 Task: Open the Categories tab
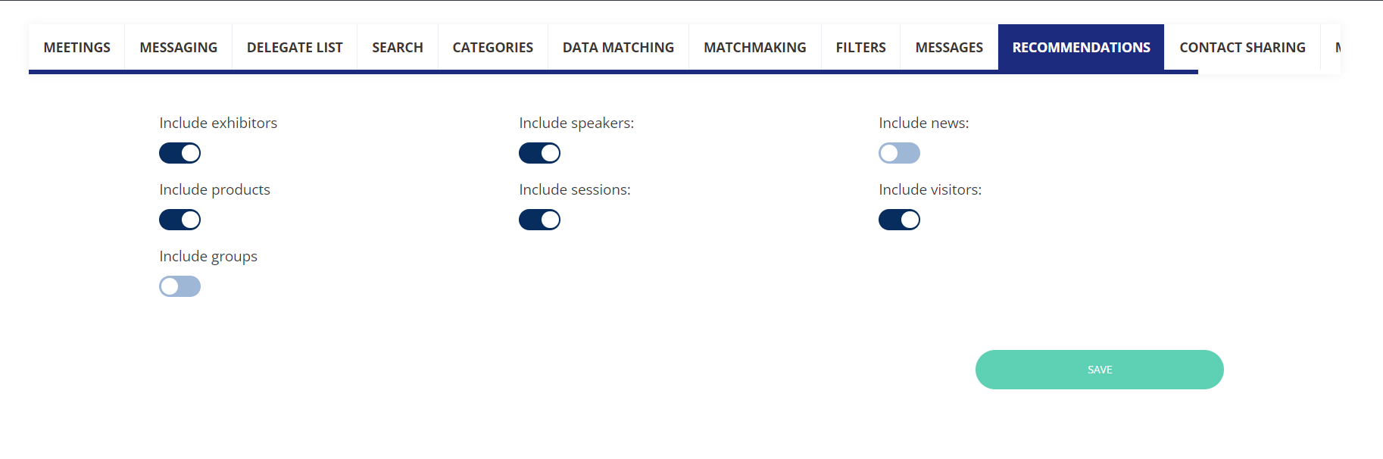[x=492, y=48]
